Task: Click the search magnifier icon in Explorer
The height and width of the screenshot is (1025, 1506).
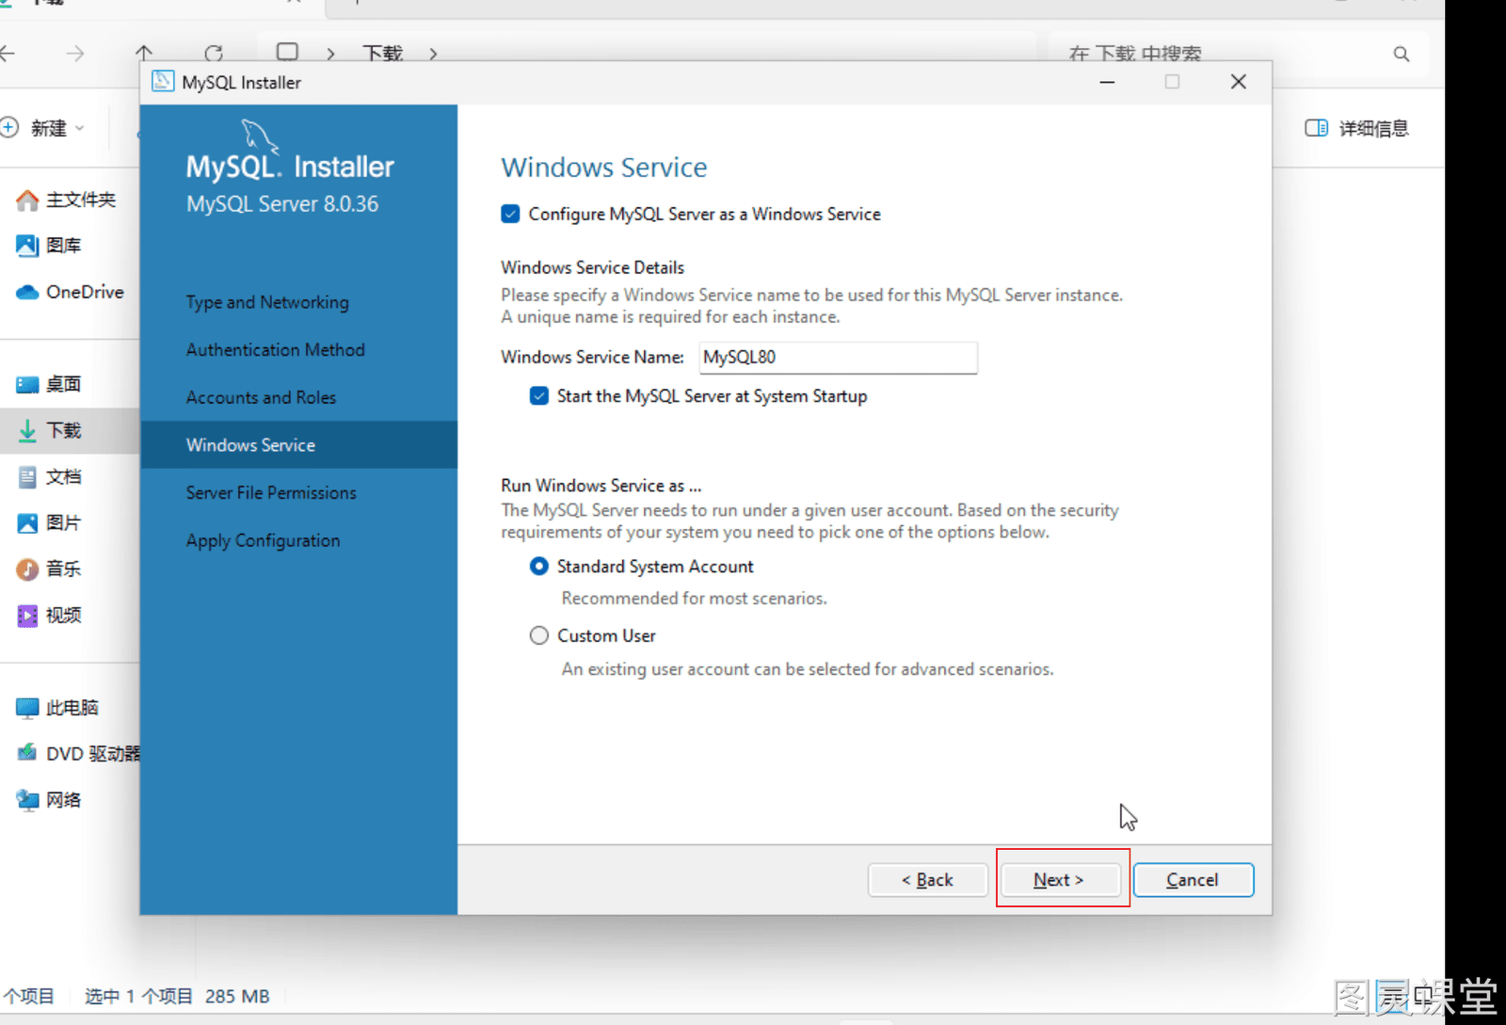Action: (1402, 54)
